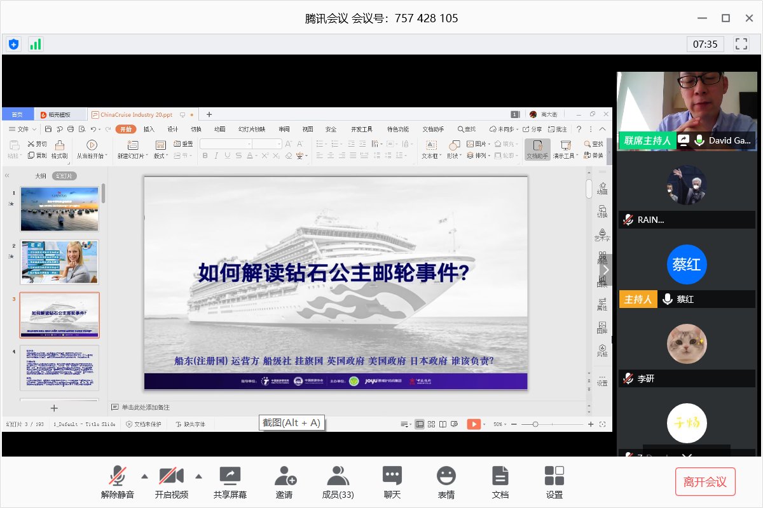Screen dimensions: 763x508
Task: Open 图片 picture dropdown
Action: (x=478, y=144)
